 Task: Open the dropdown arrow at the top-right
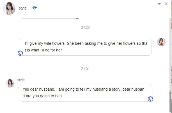click(x=159, y=4)
